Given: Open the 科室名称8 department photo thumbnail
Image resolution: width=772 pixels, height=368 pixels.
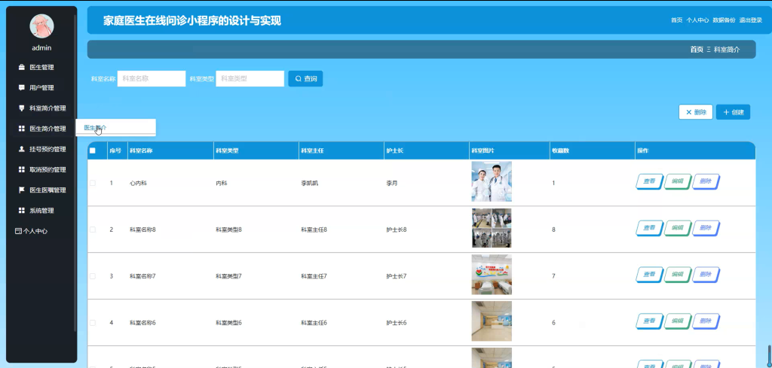Looking at the screenshot, I should pos(492,228).
